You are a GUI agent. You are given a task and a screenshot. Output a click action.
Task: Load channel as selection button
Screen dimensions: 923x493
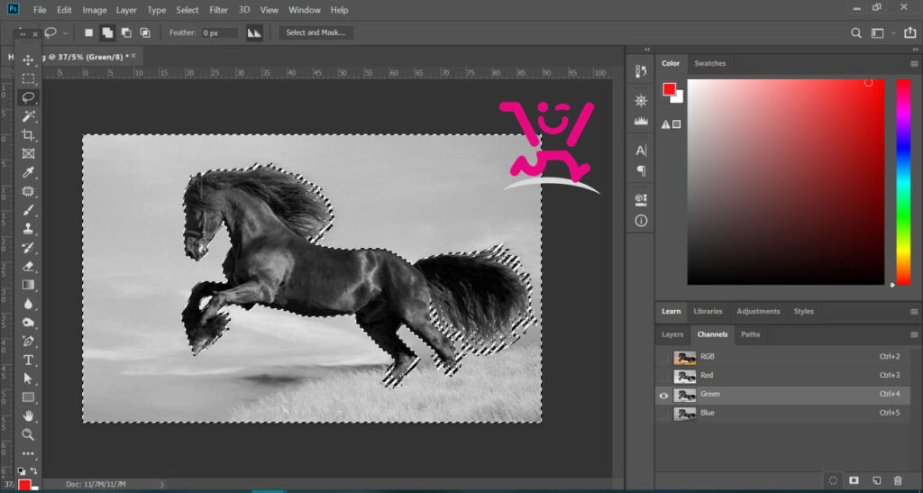[832, 480]
